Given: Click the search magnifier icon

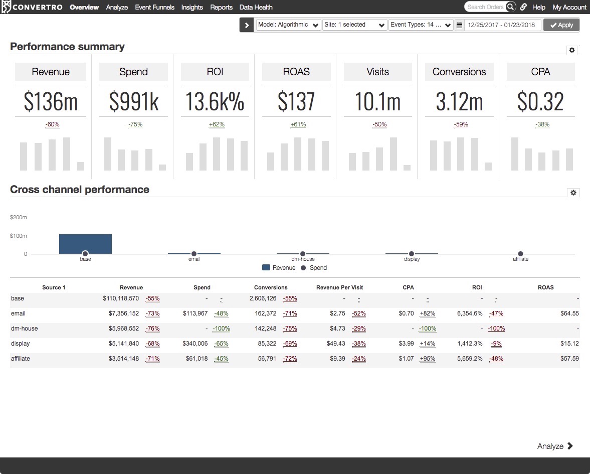Looking at the screenshot, I should (x=510, y=7).
